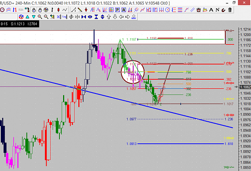Viewport: 251px width, 171px height.
Task: Select the striped fan tool after red arrow
Action: pyautogui.click(x=92, y=10)
